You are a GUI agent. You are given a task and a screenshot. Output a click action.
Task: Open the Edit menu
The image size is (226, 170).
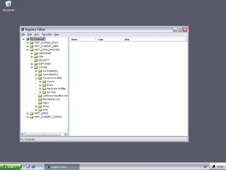(30, 34)
